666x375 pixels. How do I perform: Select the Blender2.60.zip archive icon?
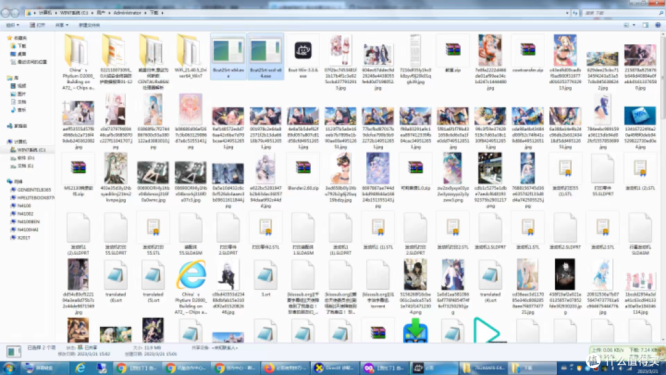point(303,167)
